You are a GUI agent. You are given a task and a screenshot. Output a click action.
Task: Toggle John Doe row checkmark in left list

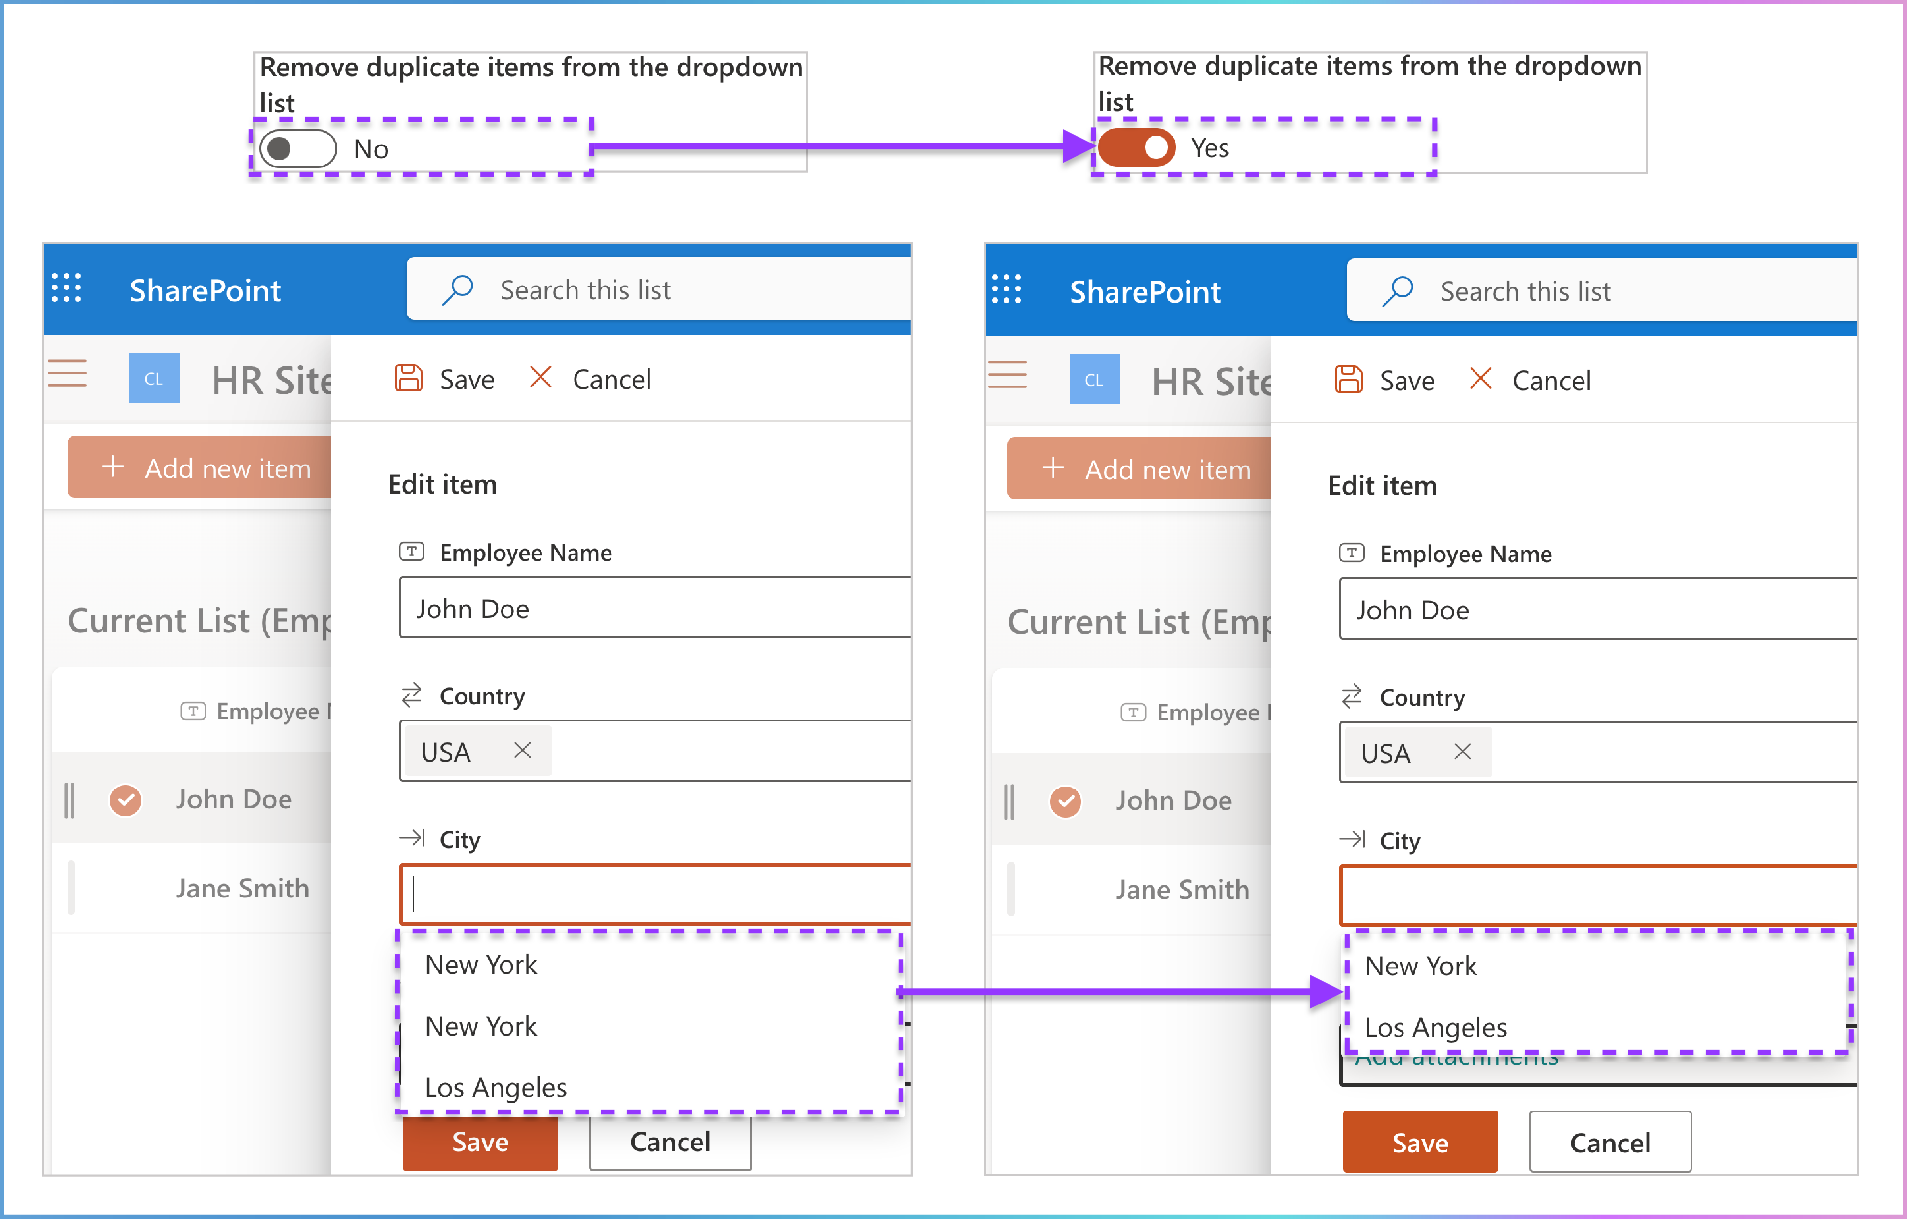pos(125,800)
